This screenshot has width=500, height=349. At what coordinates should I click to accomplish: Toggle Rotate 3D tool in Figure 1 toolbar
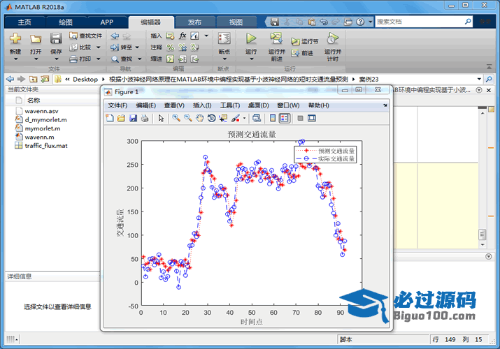[211, 119]
